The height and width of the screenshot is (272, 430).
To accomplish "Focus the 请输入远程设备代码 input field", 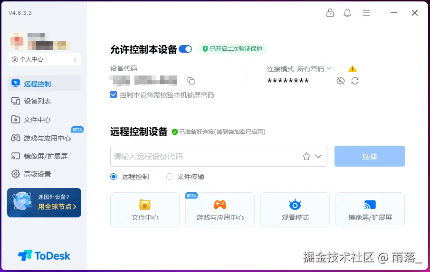I will coord(206,156).
